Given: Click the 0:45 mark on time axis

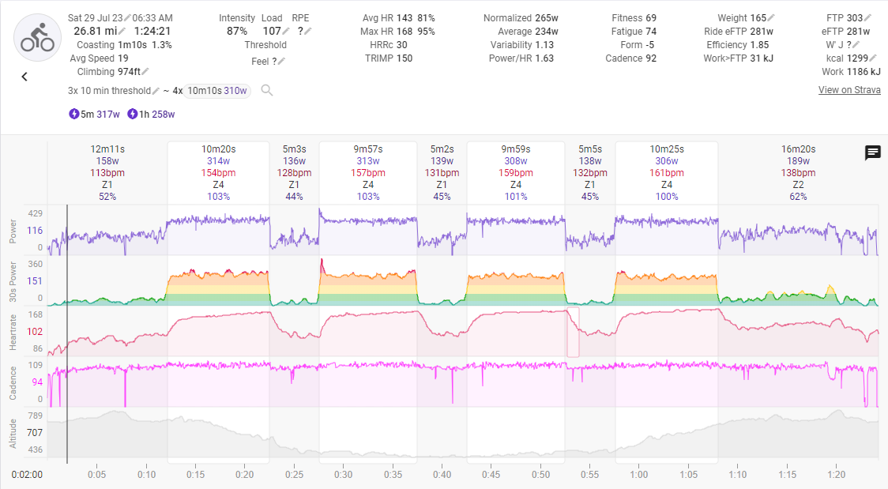Looking at the screenshot, I should [x=491, y=474].
